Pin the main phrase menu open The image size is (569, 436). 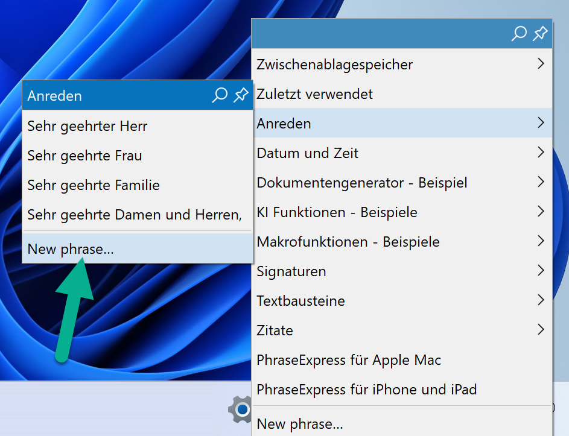point(540,34)
